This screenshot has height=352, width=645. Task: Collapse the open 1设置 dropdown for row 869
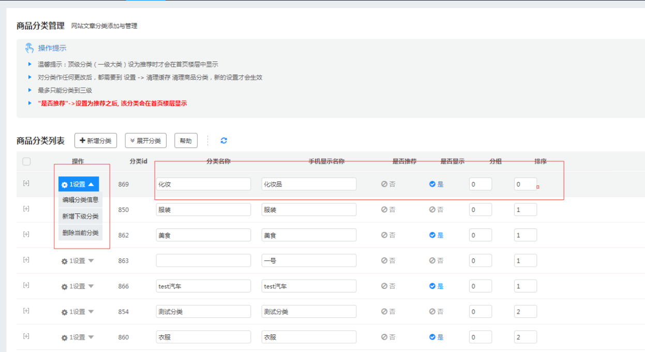(x=79, y=185)
